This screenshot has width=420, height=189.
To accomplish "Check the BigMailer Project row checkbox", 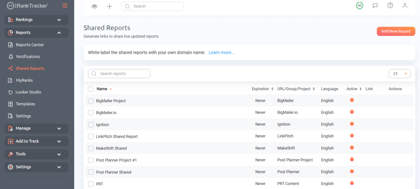I will pyautogui.click(x=91, y=101).
